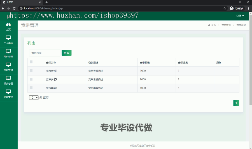Select the 入口页 browser tab
The image size is (252, 149).
pos(21,2)
